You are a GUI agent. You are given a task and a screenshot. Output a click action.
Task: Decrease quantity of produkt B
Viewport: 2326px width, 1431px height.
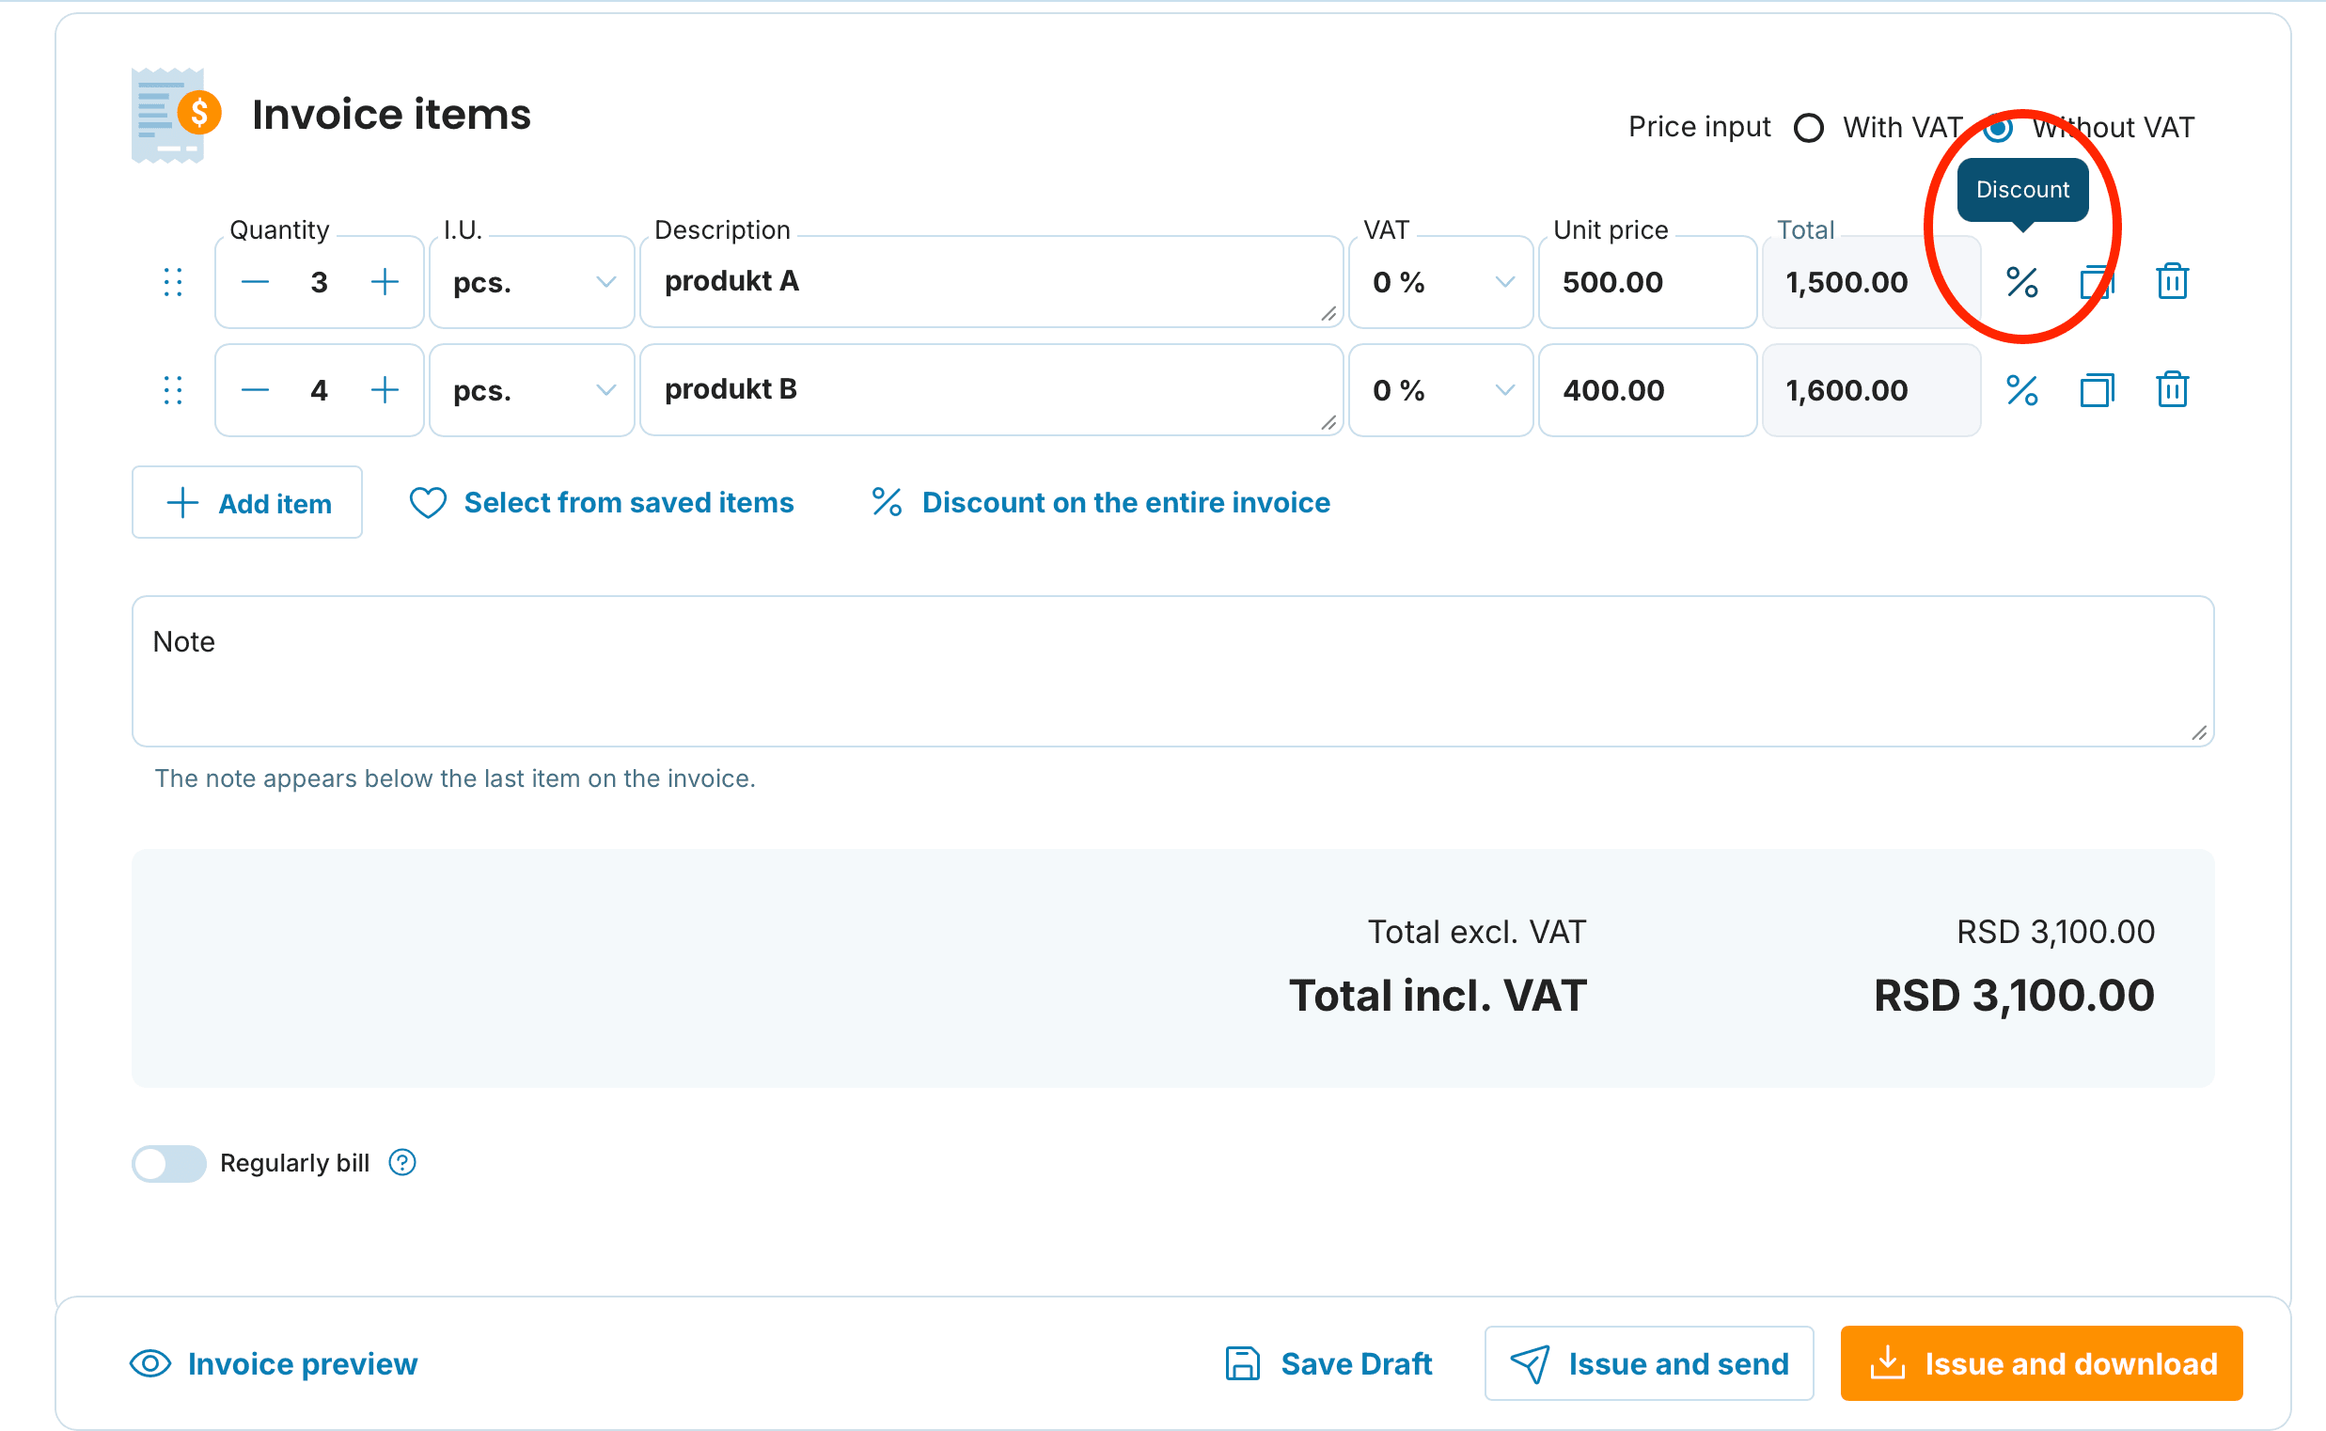pos(255,390)
